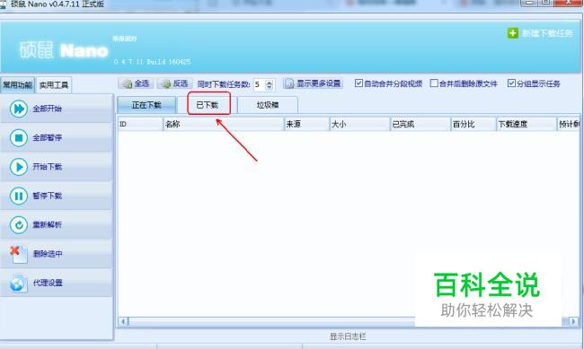584x349 pixels.
Task: Click the 反选 invert selection button
Action: click(175, 83)
